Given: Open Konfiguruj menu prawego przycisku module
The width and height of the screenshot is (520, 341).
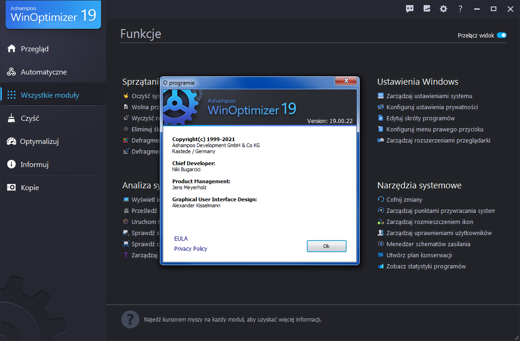Looking at the screenshot, I should (435, 129).
